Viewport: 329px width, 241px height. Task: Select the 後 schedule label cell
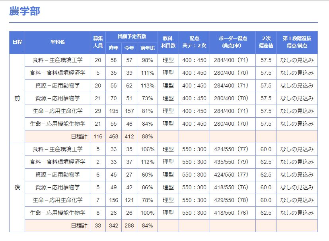click(17, 187)
